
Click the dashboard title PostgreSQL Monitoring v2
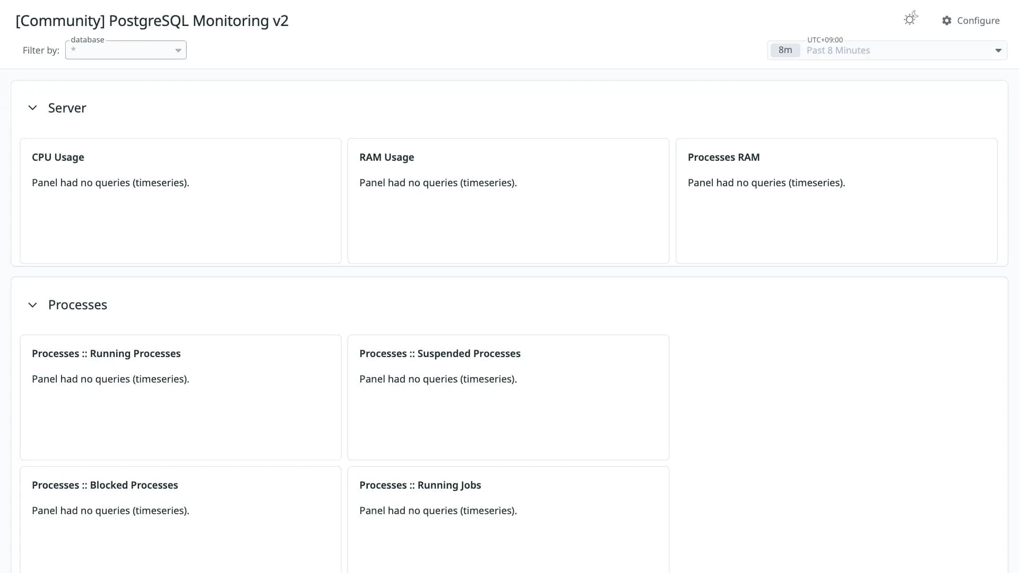click(152, 21)
